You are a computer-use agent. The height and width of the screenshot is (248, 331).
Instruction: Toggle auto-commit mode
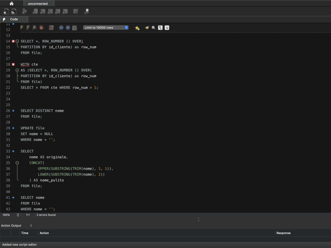74,28
